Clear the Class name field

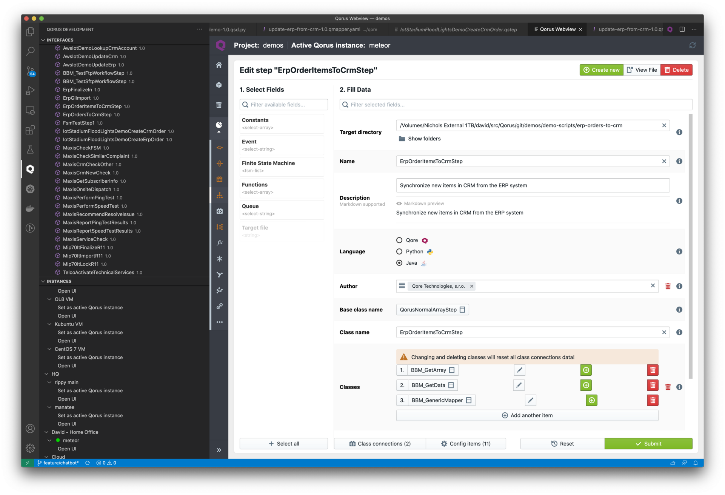(664, 332)
